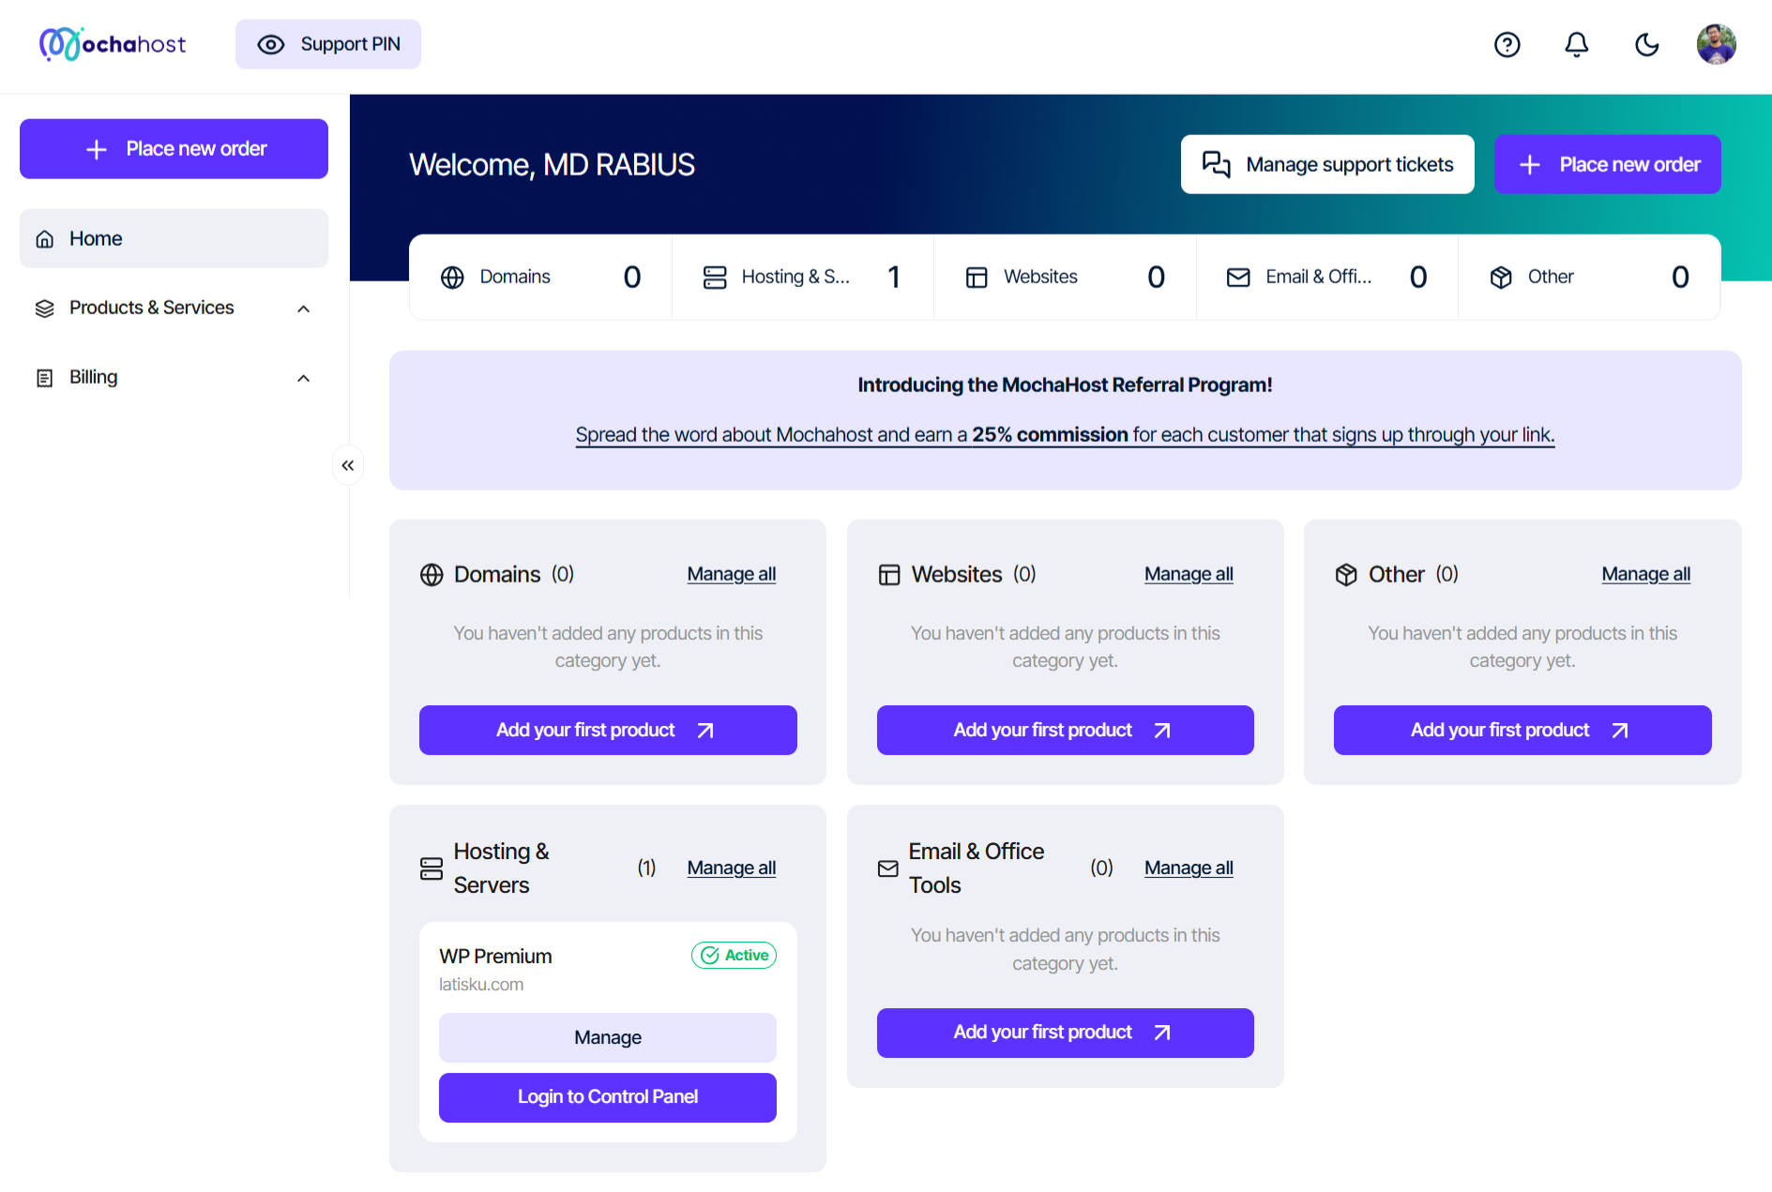Image resolution: width=1772 pixels, height=1192 pixels.
Task: Select the Hosting & Servers summary tab
Action: pos(803,277)
